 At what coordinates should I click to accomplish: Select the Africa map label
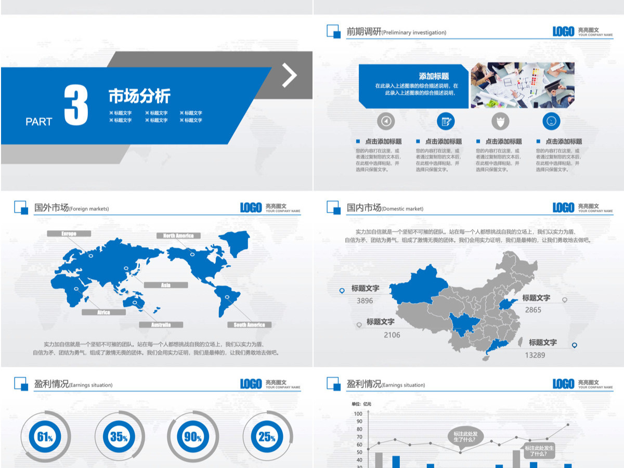coord(104,313)
